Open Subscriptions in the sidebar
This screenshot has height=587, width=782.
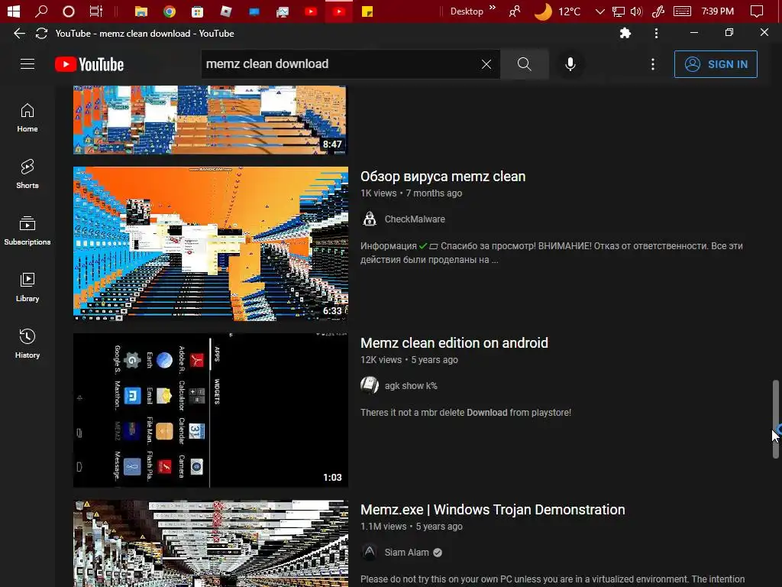coord(27,231)
